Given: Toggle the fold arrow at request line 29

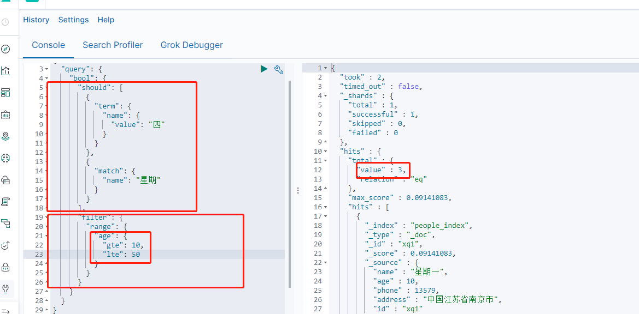Looking at the screenshot, I should click(47, 310).
